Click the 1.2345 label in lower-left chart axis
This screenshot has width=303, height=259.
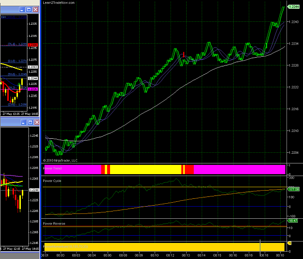34,136
